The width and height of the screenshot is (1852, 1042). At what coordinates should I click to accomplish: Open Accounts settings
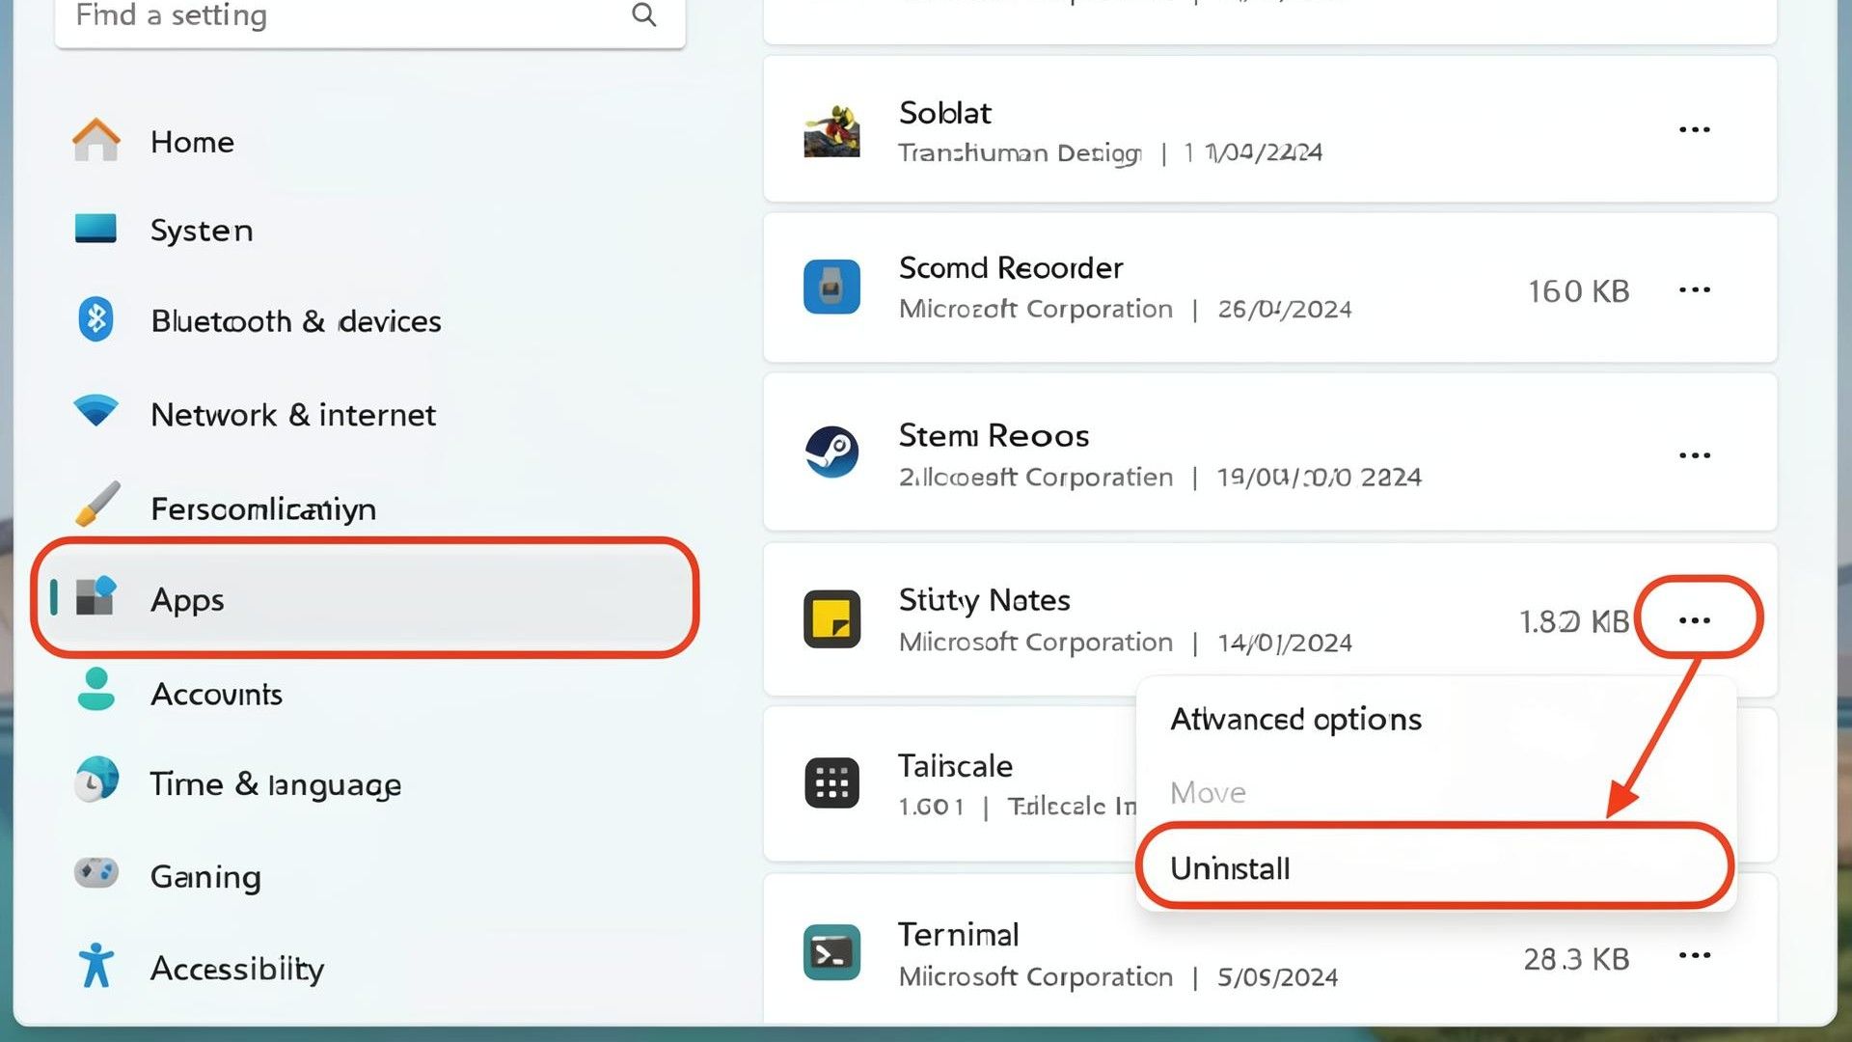[216, 694]
